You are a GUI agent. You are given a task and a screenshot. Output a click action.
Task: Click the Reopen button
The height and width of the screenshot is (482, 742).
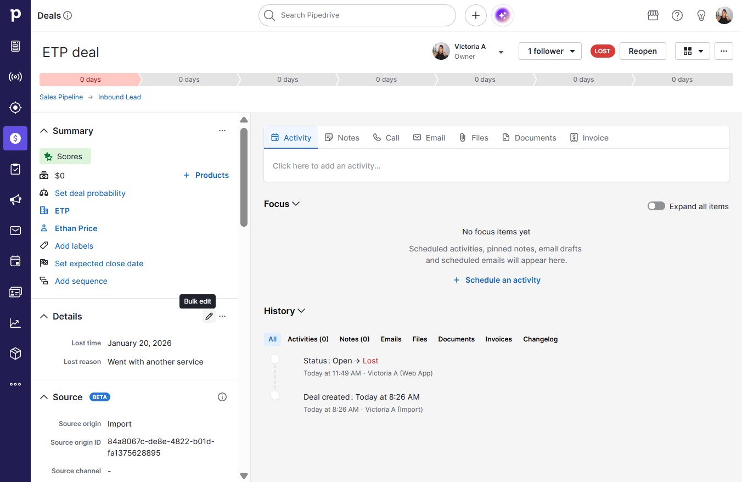[643, 51]
